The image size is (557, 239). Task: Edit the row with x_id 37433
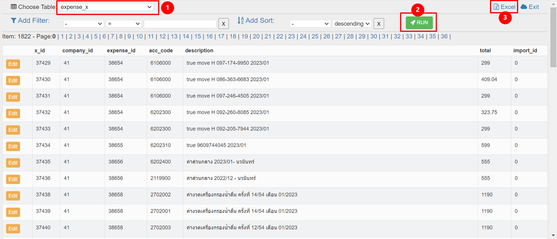point(13,130)
